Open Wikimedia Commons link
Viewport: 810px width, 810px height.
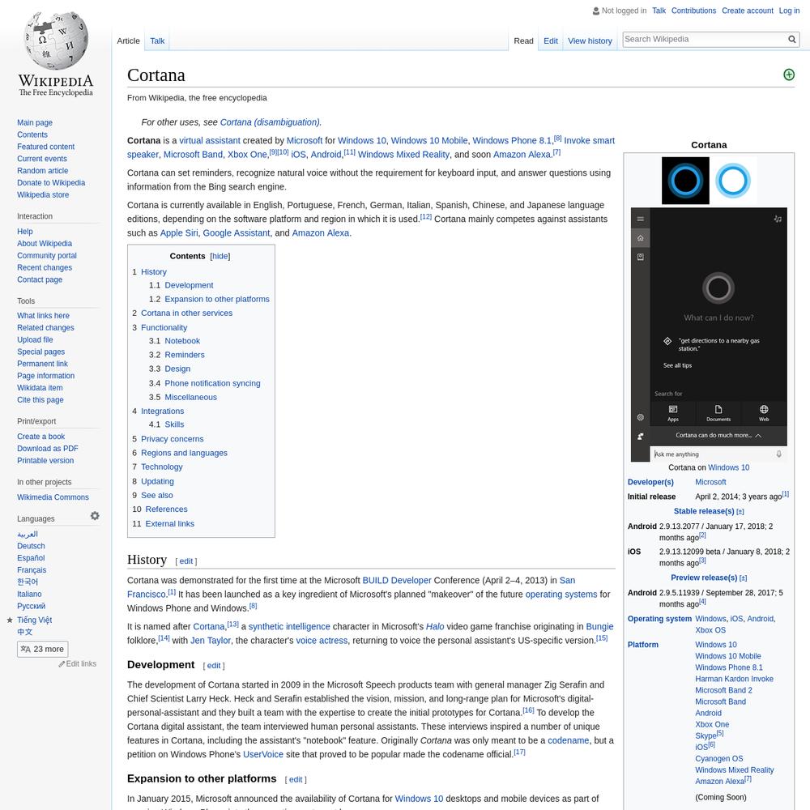[53, 497]
